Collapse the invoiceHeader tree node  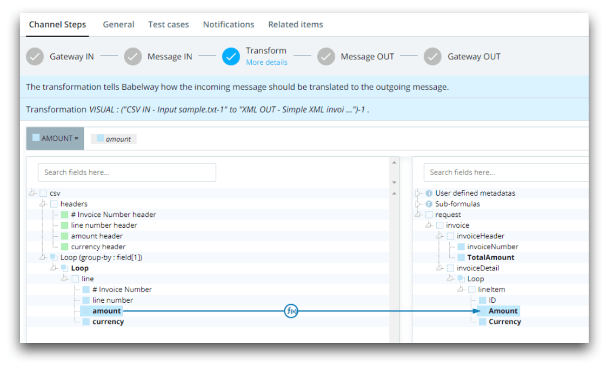[x=439, y=236]
